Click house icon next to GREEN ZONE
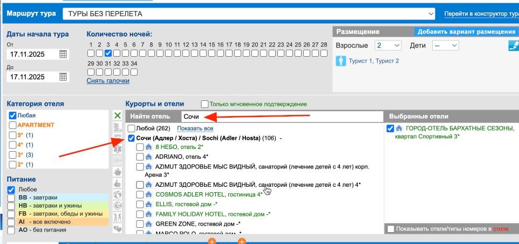The image size is (519, 244). [148, 223]
